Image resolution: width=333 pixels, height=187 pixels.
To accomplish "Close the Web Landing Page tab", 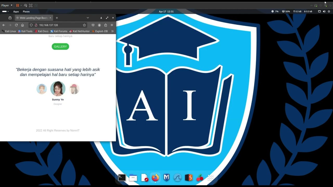I will [x=50, y=18].
